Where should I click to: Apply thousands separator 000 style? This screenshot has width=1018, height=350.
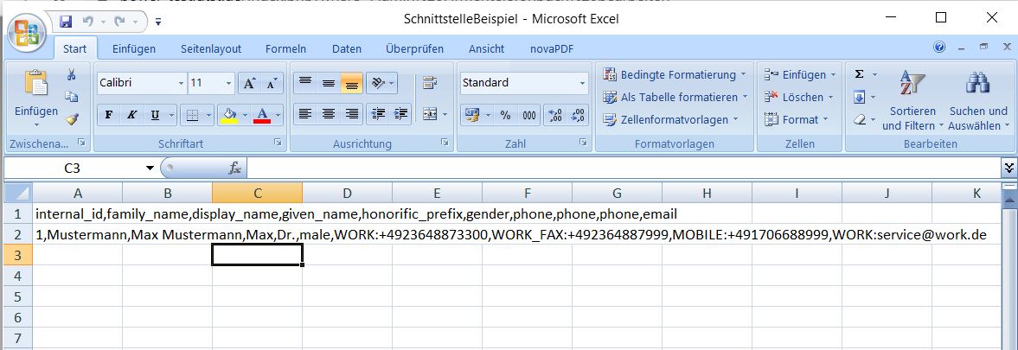click(x=529, y=116)
